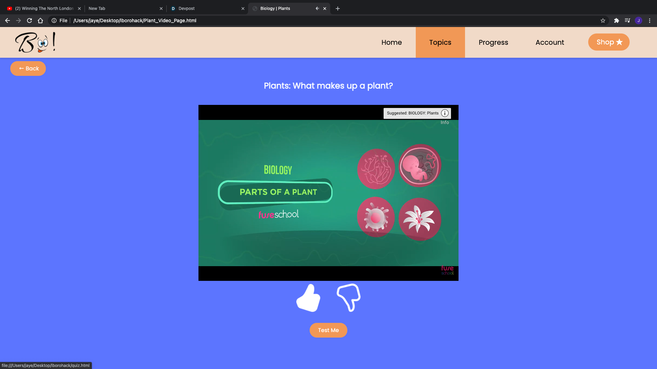Switch to the Devpost tab
657x369 pixels.
[x=205, y=9]
